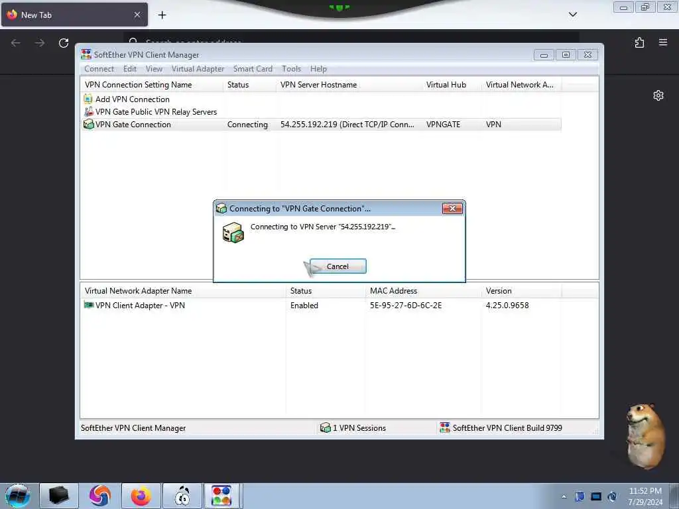This screenshot has height=509, width=679.
Task: Open the View menu
Action: tap(154, 69)
